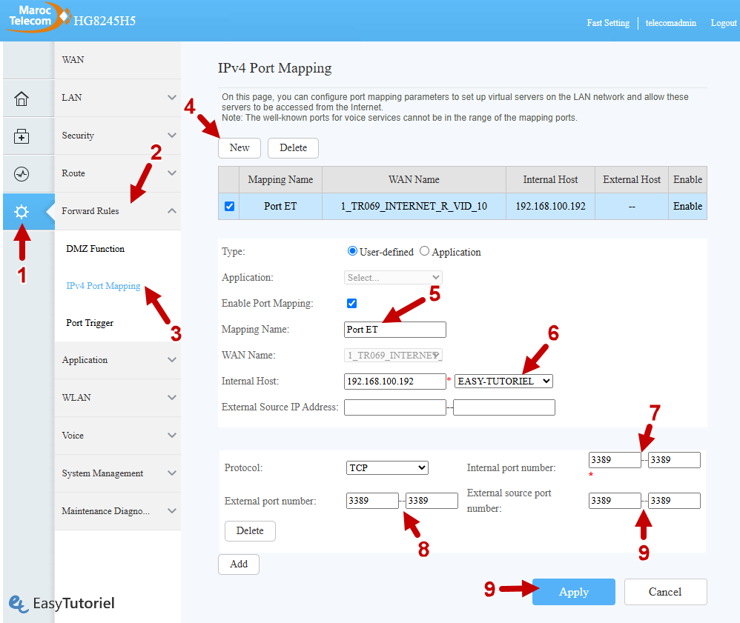Click the External port number end field

[x=432, y=500]
